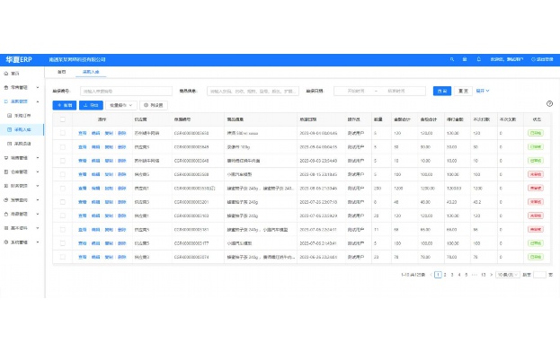Check the row dated 2023-07-26

63,202
